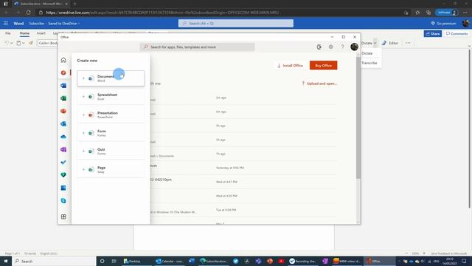472x266 pixels.
Task: Click the Share button in Word
Action: 433,34
